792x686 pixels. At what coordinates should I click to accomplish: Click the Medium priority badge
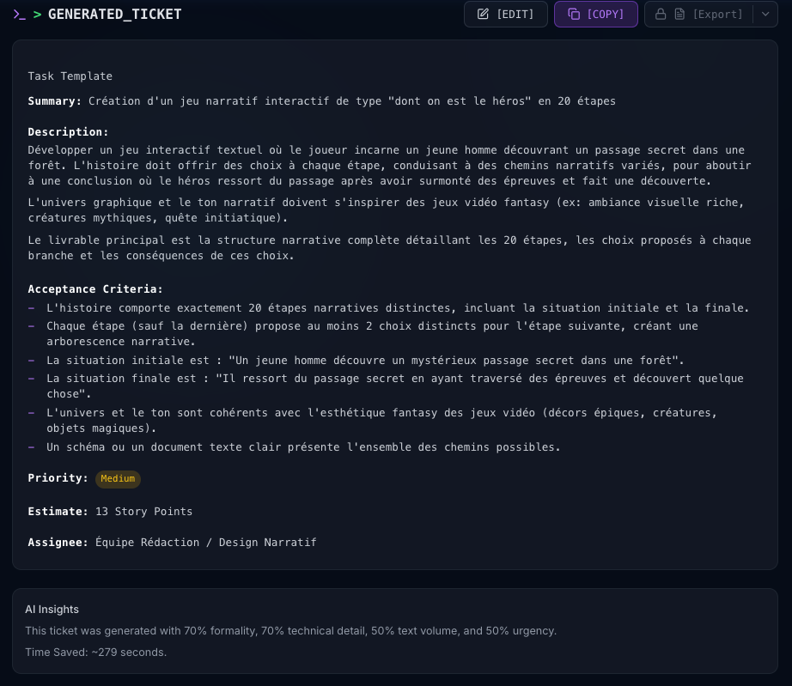pyautogui.click(x=118, y=479)
